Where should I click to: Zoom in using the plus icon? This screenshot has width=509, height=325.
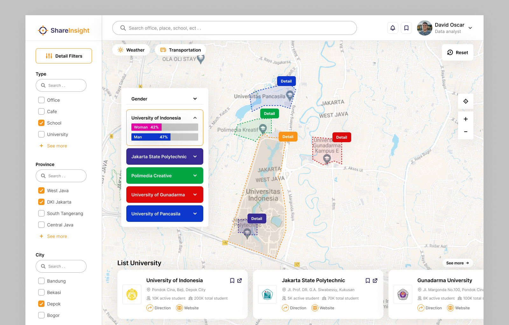coord(465,119)
